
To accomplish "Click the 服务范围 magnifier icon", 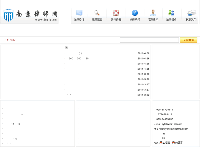I will [x=97, y=13].
